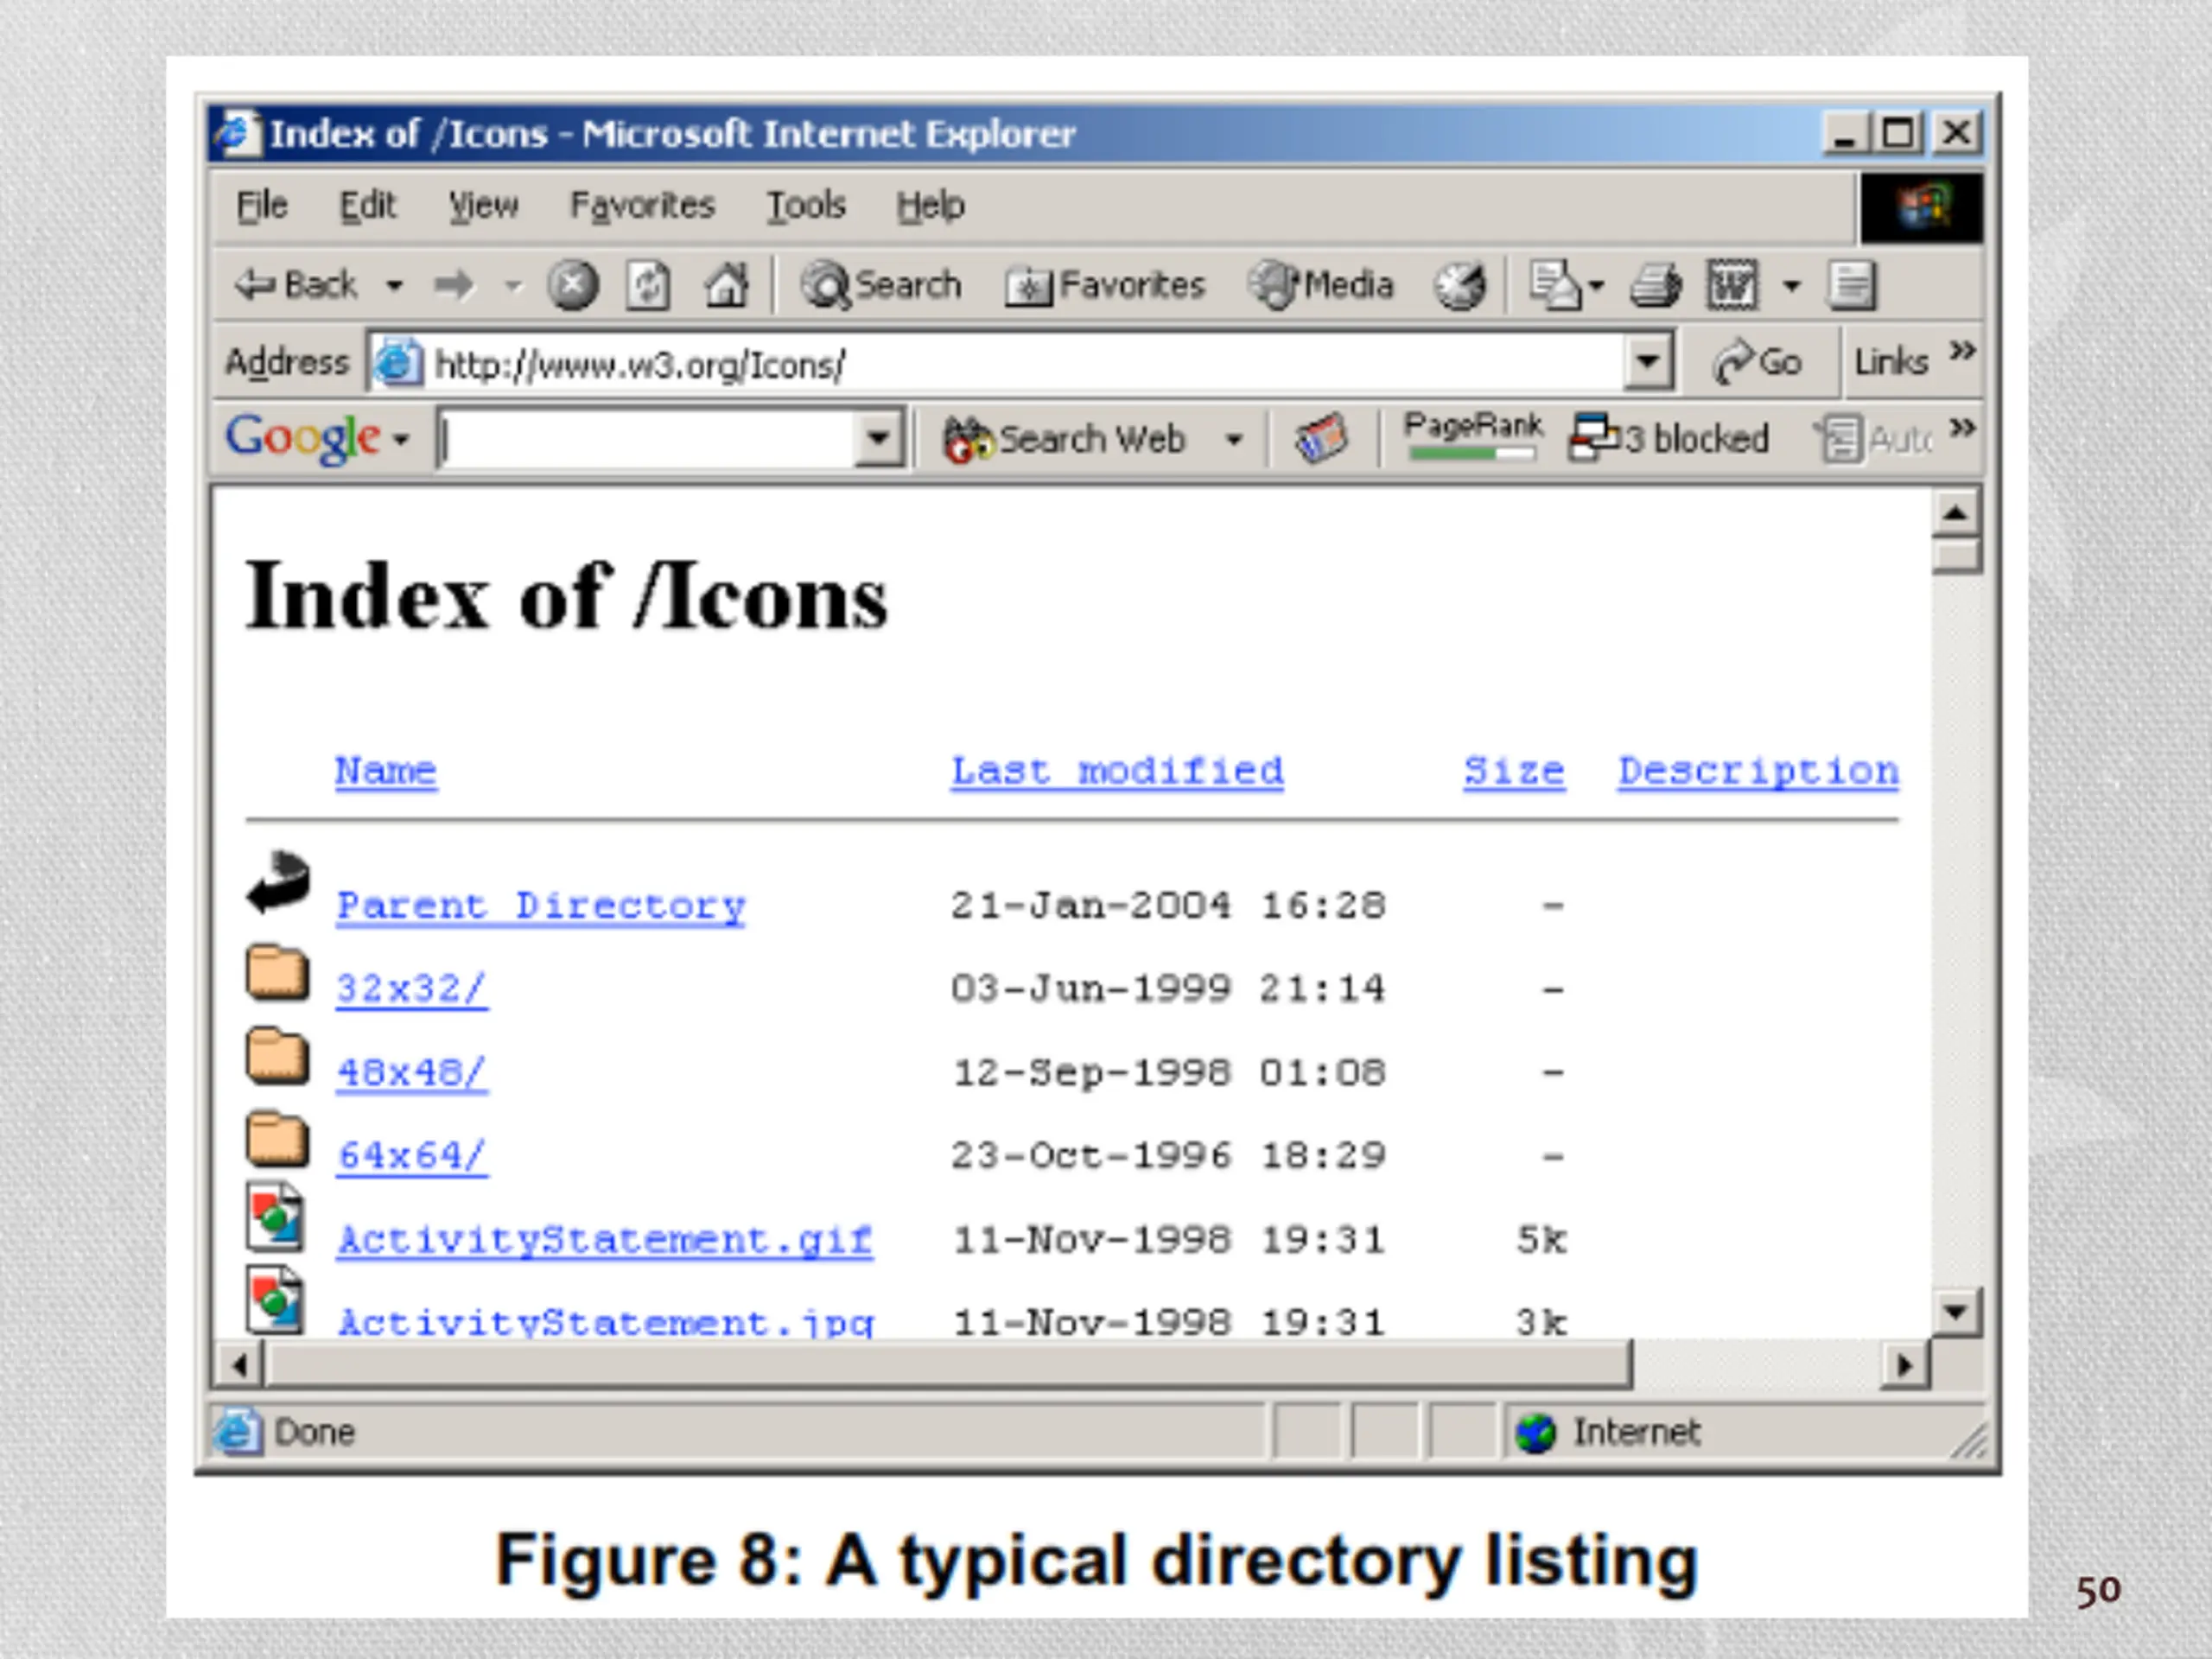Open the Tools menu
Screen dimensions: 2212x1659
coord(806,206)
